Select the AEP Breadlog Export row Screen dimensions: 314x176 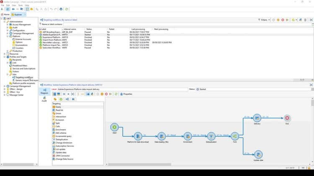point(176,32)
